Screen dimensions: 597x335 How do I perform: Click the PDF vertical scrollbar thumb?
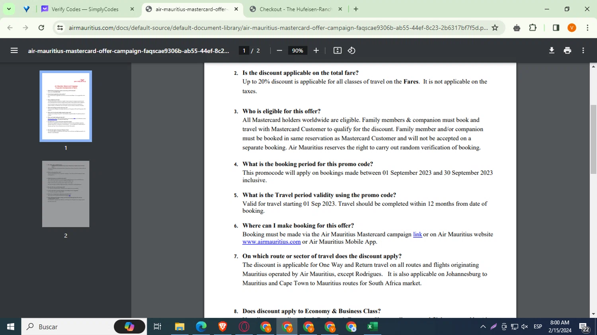593,139
